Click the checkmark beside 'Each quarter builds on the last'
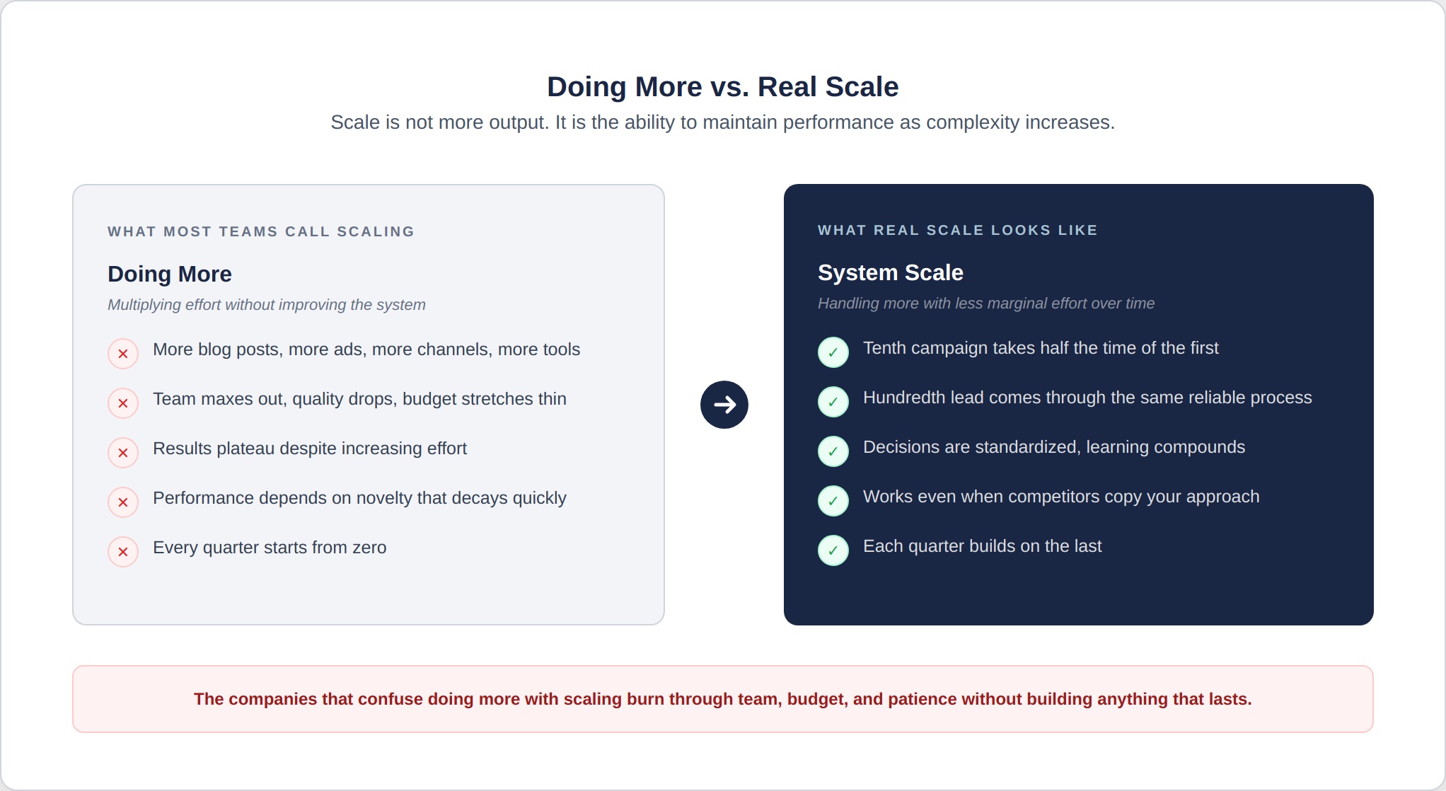 (x=833, y=550)
